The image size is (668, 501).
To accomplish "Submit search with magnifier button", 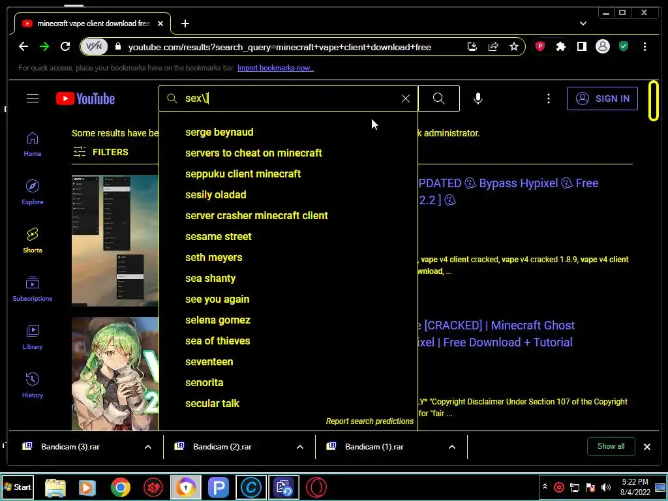I will 439,99.
